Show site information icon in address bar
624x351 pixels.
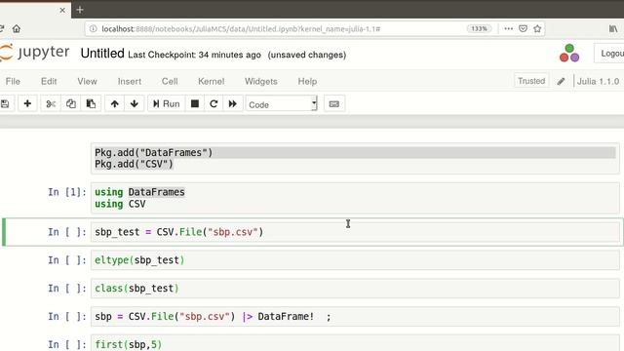(x=93, y=28)
